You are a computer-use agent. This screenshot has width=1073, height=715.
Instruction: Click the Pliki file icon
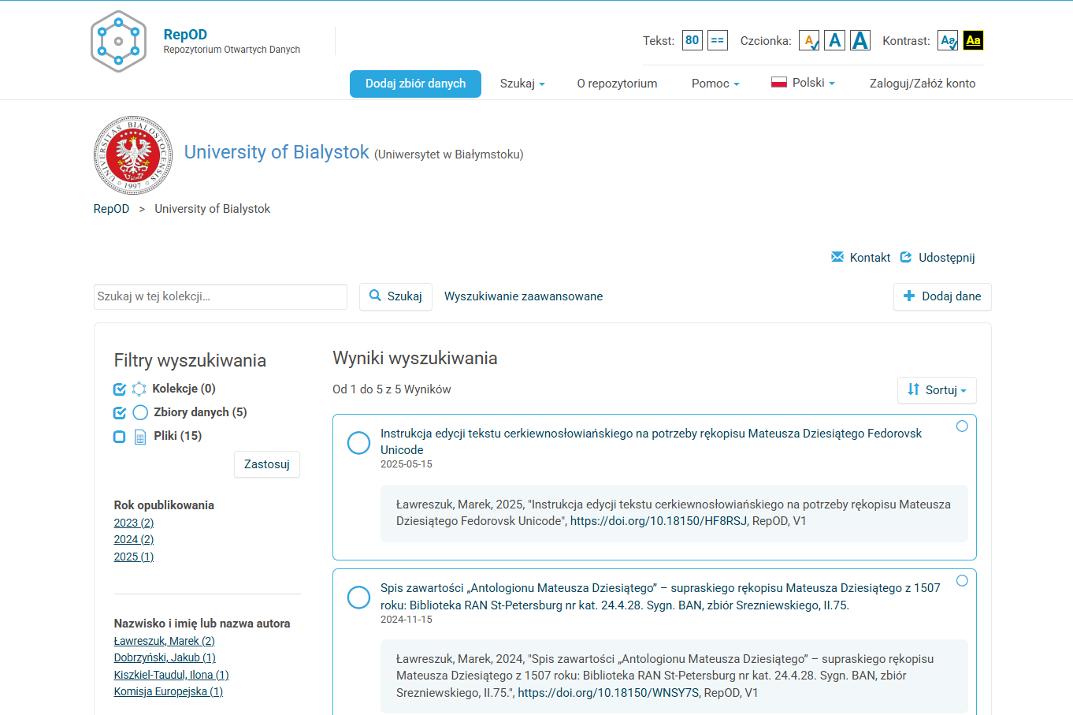[x=140, y=437]
